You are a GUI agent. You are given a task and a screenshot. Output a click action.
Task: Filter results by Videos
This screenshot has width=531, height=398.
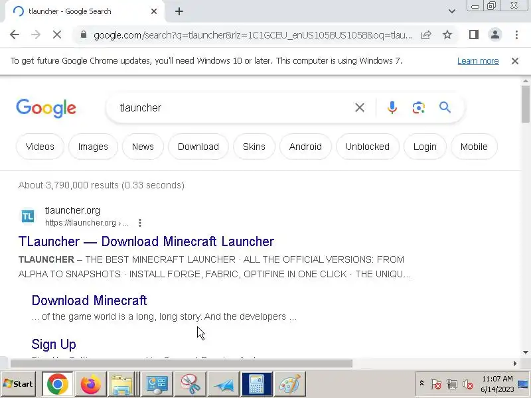click(40, 147)
